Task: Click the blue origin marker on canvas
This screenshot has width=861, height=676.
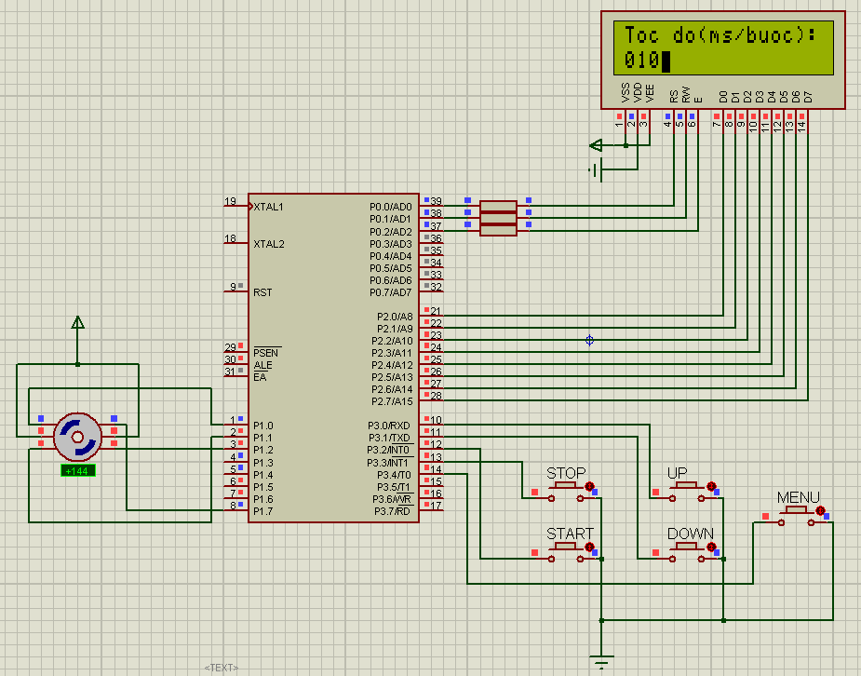Action: point(589,341)
